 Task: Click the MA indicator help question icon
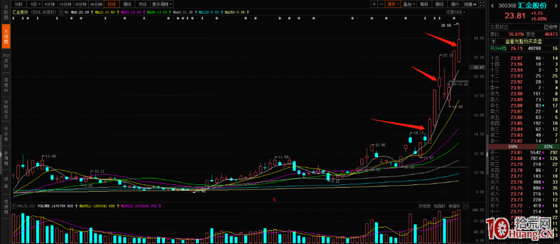point(60,11)
